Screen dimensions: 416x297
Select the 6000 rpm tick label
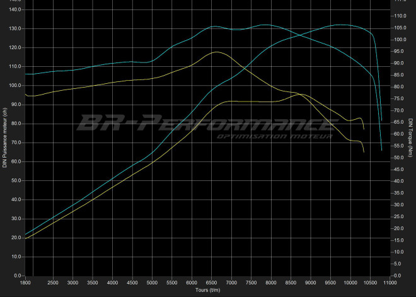click(x=192, y=282)
